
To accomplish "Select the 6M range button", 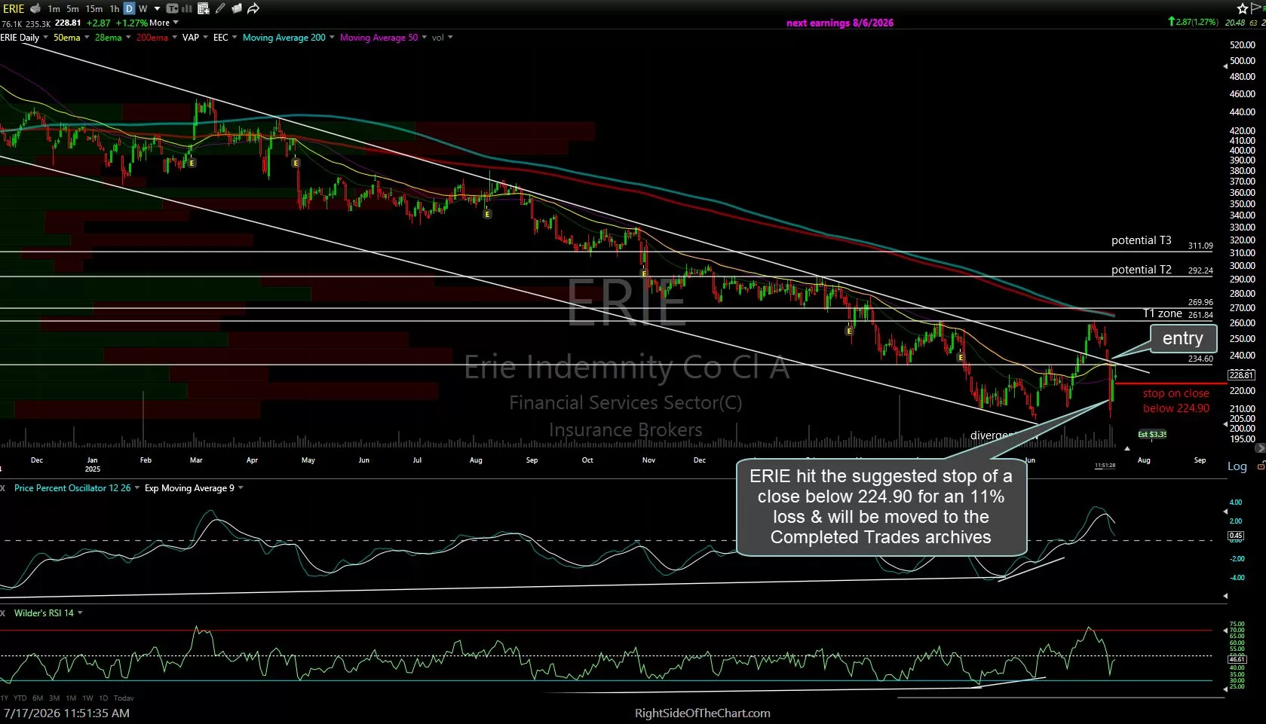I will point(38,698).
